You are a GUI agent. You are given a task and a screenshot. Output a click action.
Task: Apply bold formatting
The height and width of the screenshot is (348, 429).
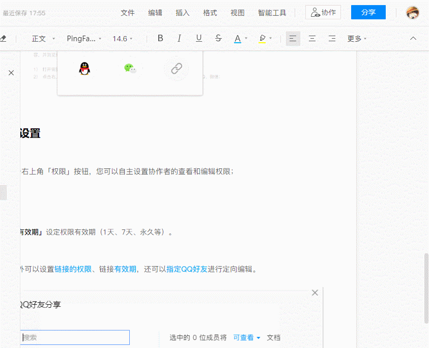tap(160, 38)
